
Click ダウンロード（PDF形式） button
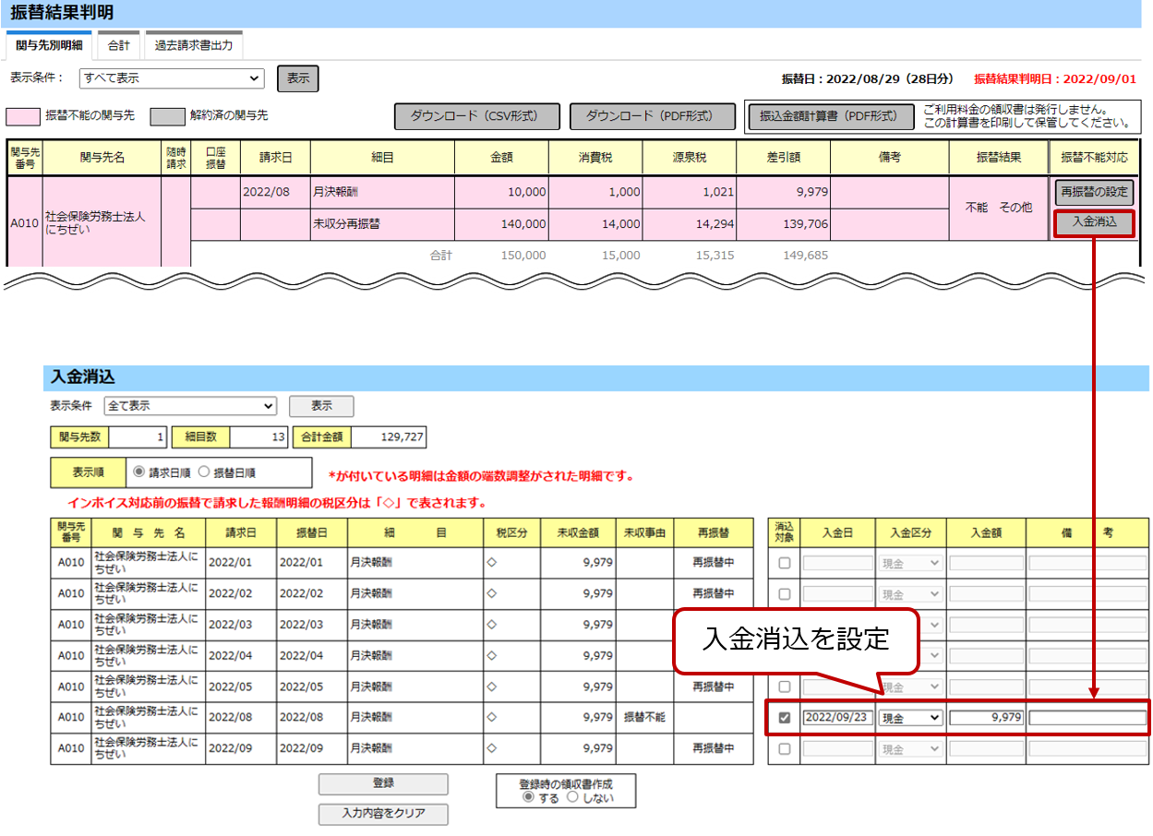tap(653, 116)
